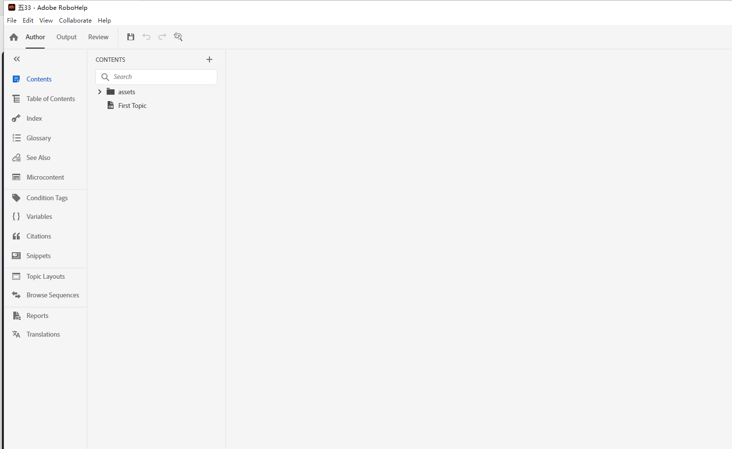Select the First Topic entry

click(132, 106)
